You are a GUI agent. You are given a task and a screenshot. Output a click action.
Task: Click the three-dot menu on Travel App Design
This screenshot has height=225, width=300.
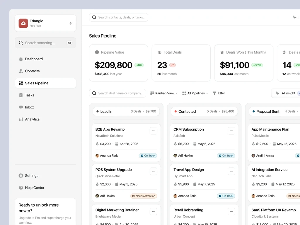(x=231, y=171)
